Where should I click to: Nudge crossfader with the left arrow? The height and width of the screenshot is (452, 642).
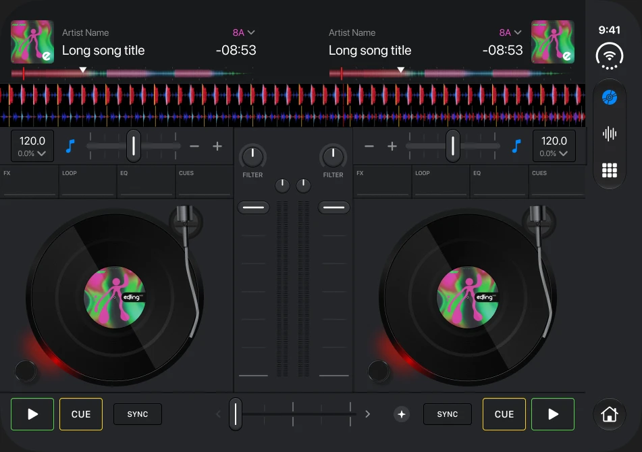pos(218,414)
